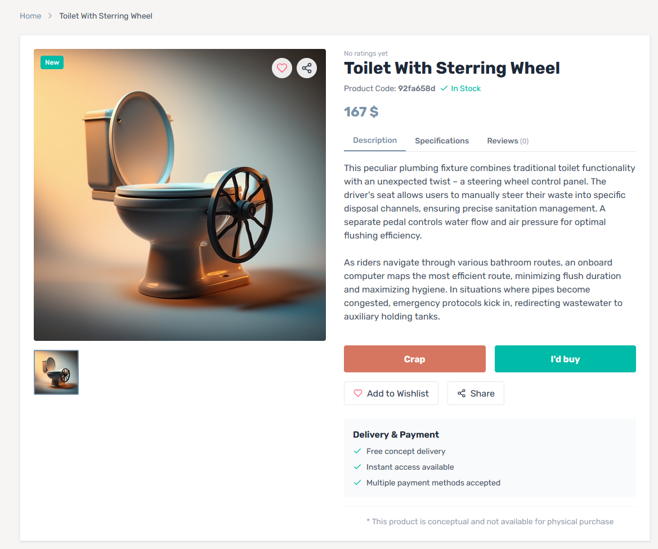Screen dimensions: 658x549
Task: Click the I'd buy button
Action: click(565, 359)
